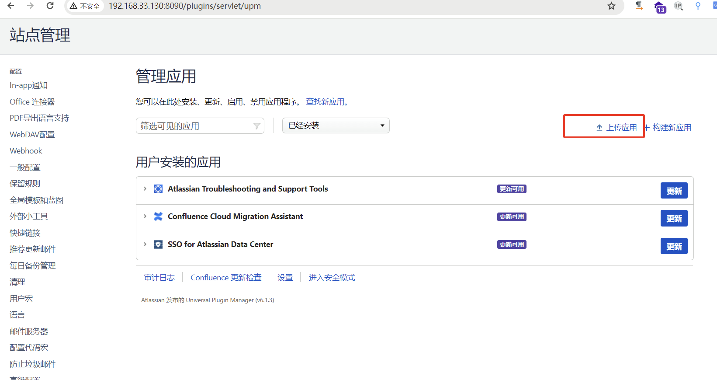This screenshot has height=380, width=717.
Task: Open WebDAV配置 in sidebar
Action: (32, 135)
